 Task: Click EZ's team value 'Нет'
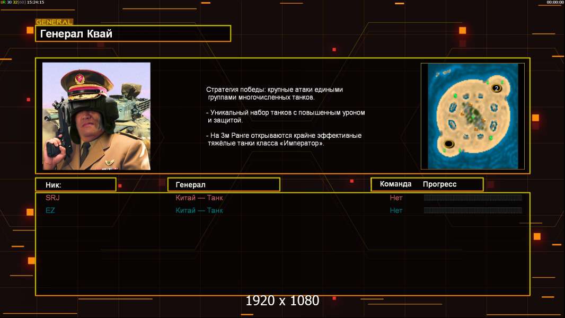(396, 210)
